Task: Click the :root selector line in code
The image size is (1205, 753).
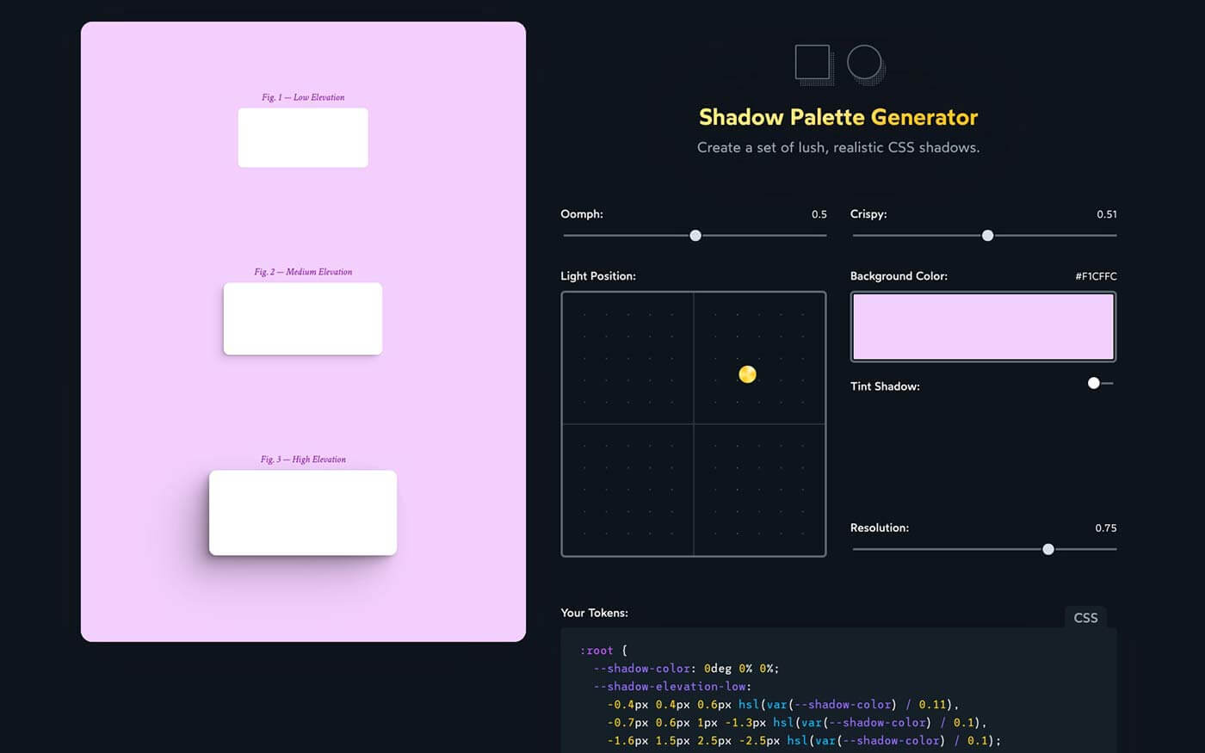Action: [603, 651]
